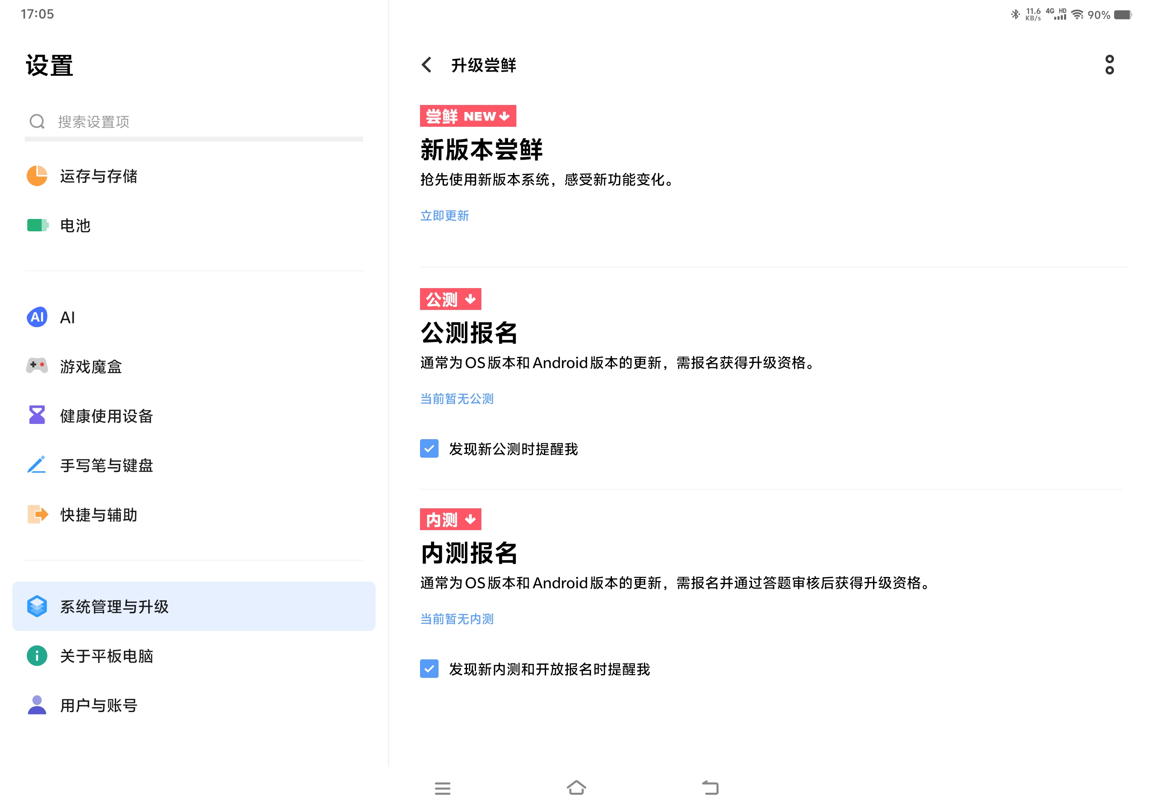This screenshot has height=810, width=1153.
Task: Uncheck 发现新公测时提醒我 checkbox
Action: [x=429, y=449]
